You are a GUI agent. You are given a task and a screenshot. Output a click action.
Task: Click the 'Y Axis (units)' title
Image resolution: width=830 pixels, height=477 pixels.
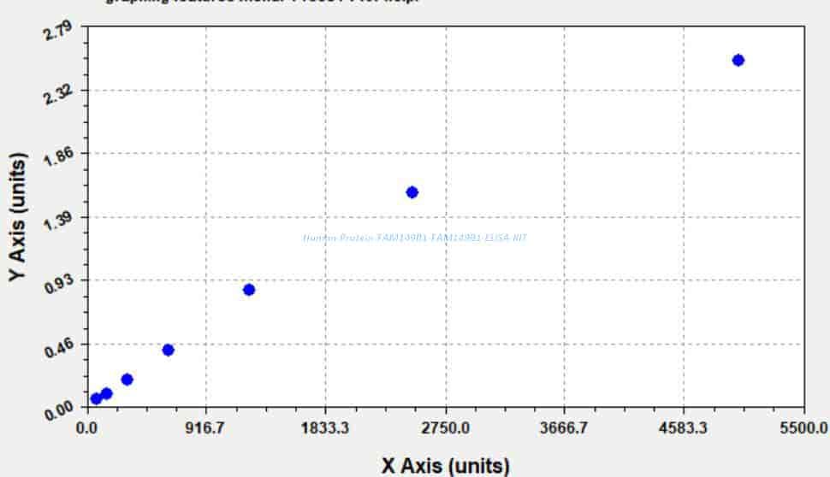[17, 217]
